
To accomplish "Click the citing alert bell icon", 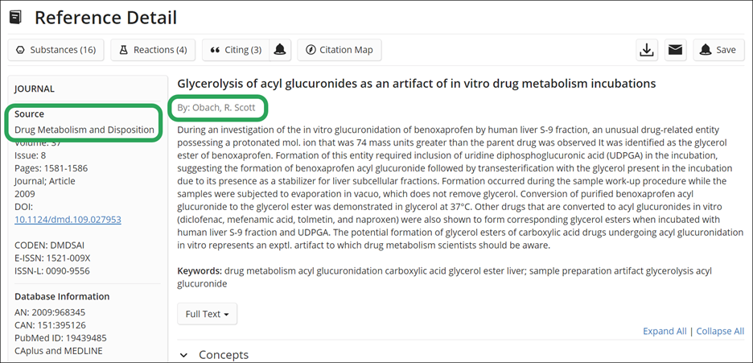I will click(x=280, y=50).
